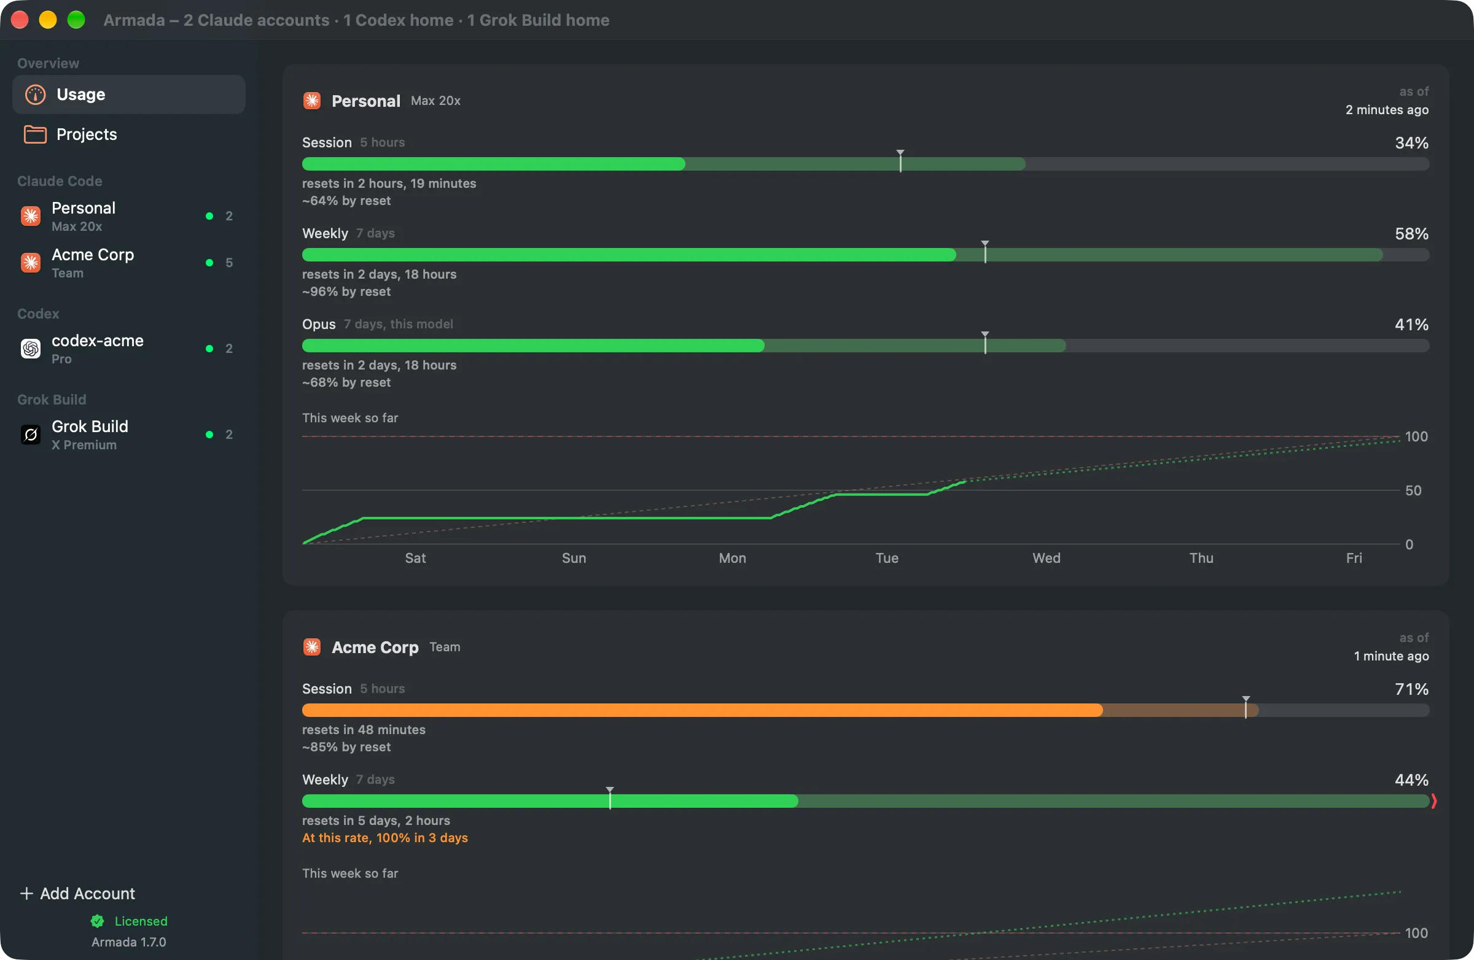Click the Licensed checkmark badge icon

coord(97,921)
